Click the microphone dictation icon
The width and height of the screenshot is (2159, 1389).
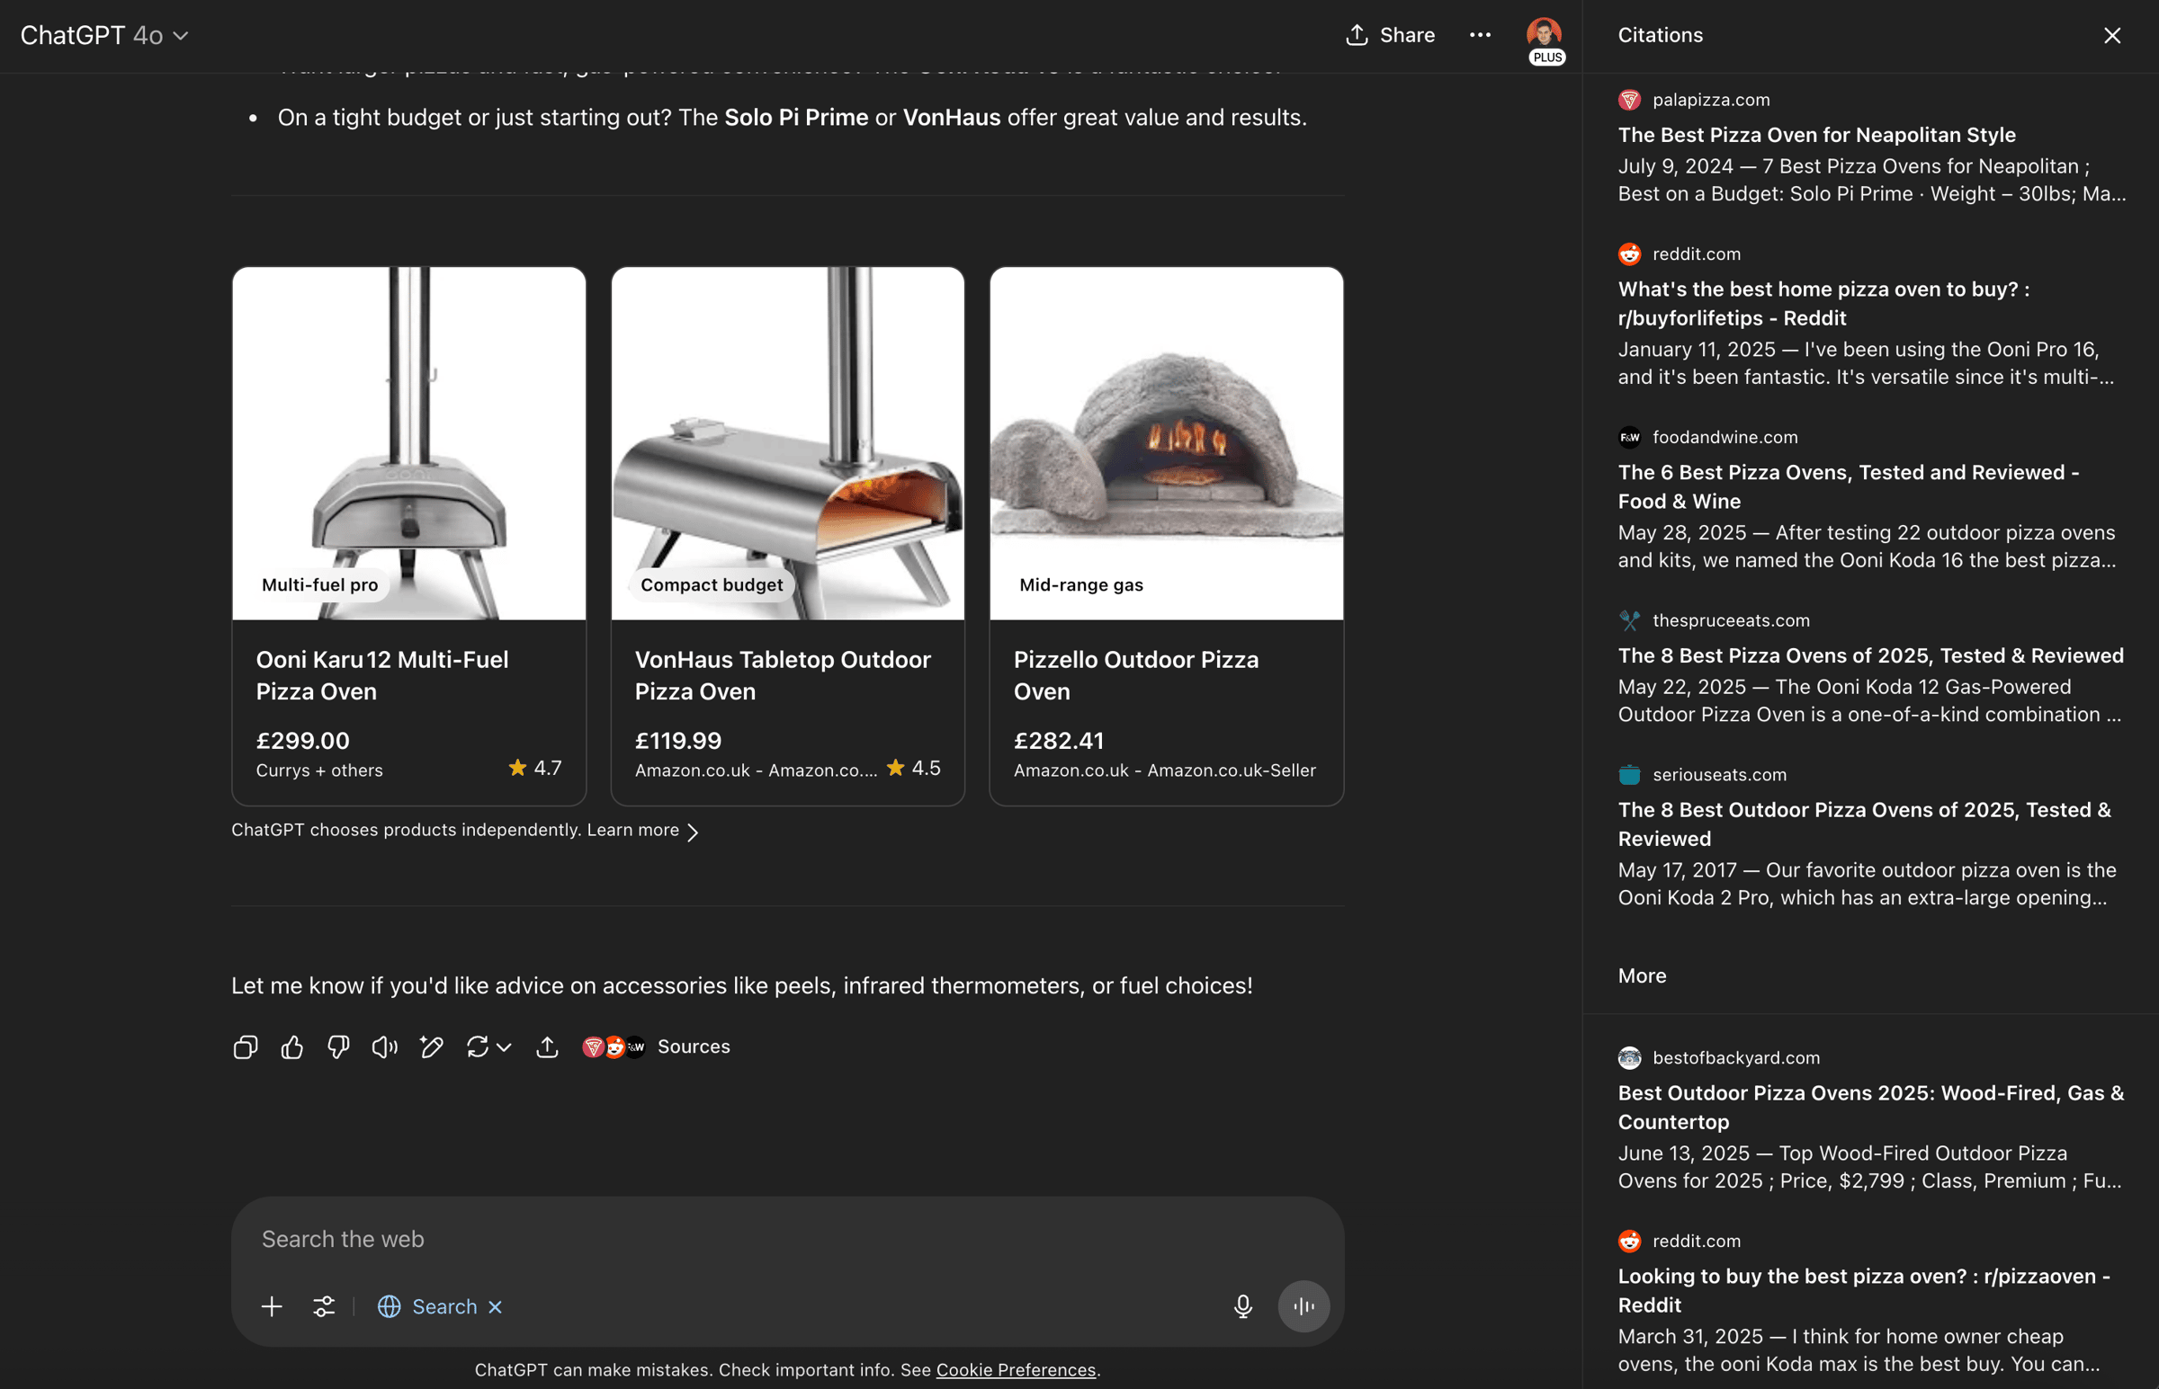pyautogui.click(x=1243, y=1306)
